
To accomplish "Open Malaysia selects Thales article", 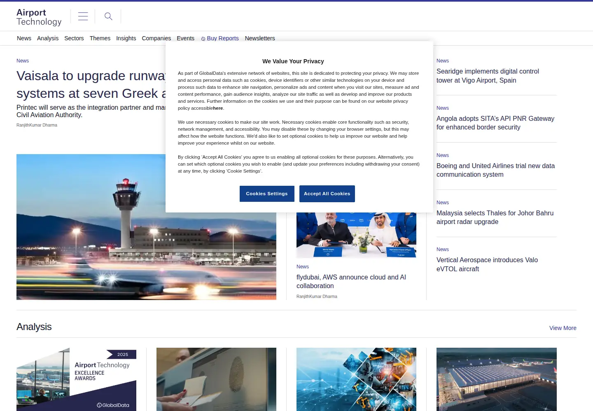I will (x=495, y=217).
